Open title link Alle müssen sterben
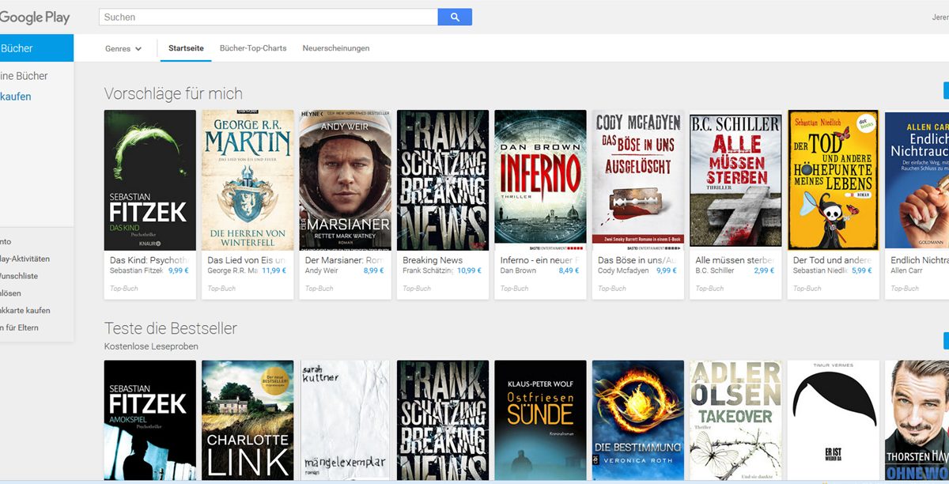 pos(735,259)
